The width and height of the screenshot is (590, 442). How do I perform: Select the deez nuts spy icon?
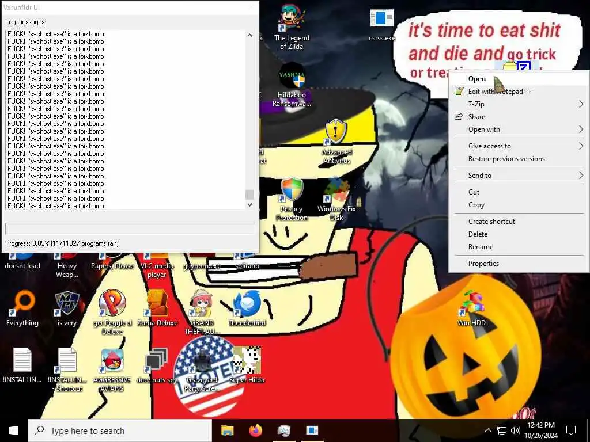pyautogui.click(x=157, y=365)
